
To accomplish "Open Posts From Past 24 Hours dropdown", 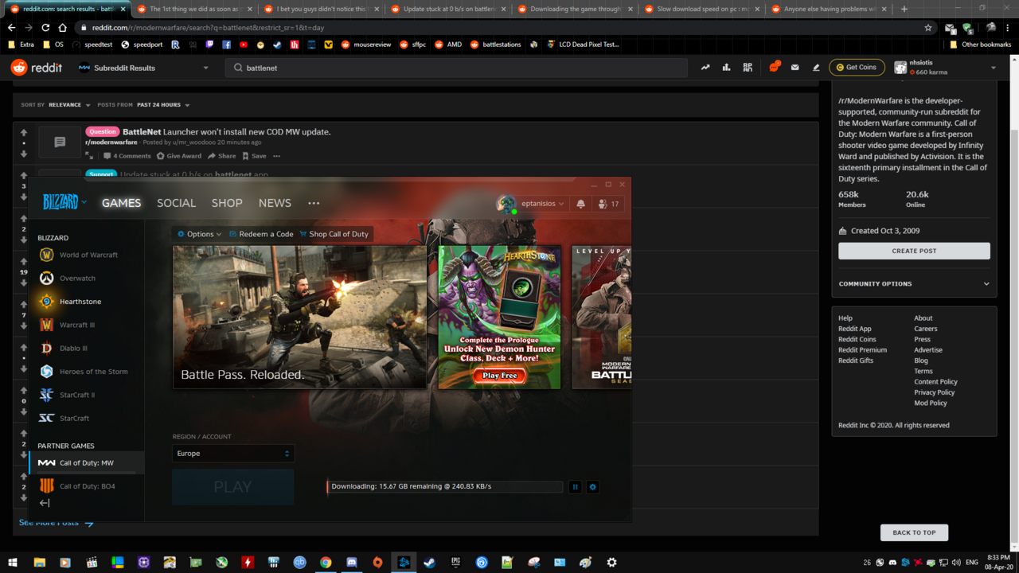I will click(163, 105).
